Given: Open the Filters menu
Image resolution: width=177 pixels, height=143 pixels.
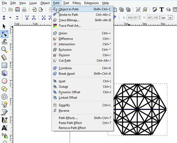Looking at the screenshot, I should pyautogui.click(x=77, y=3).
